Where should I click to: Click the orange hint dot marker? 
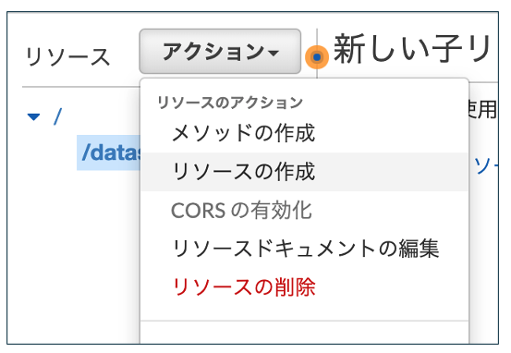pos(317,57)
